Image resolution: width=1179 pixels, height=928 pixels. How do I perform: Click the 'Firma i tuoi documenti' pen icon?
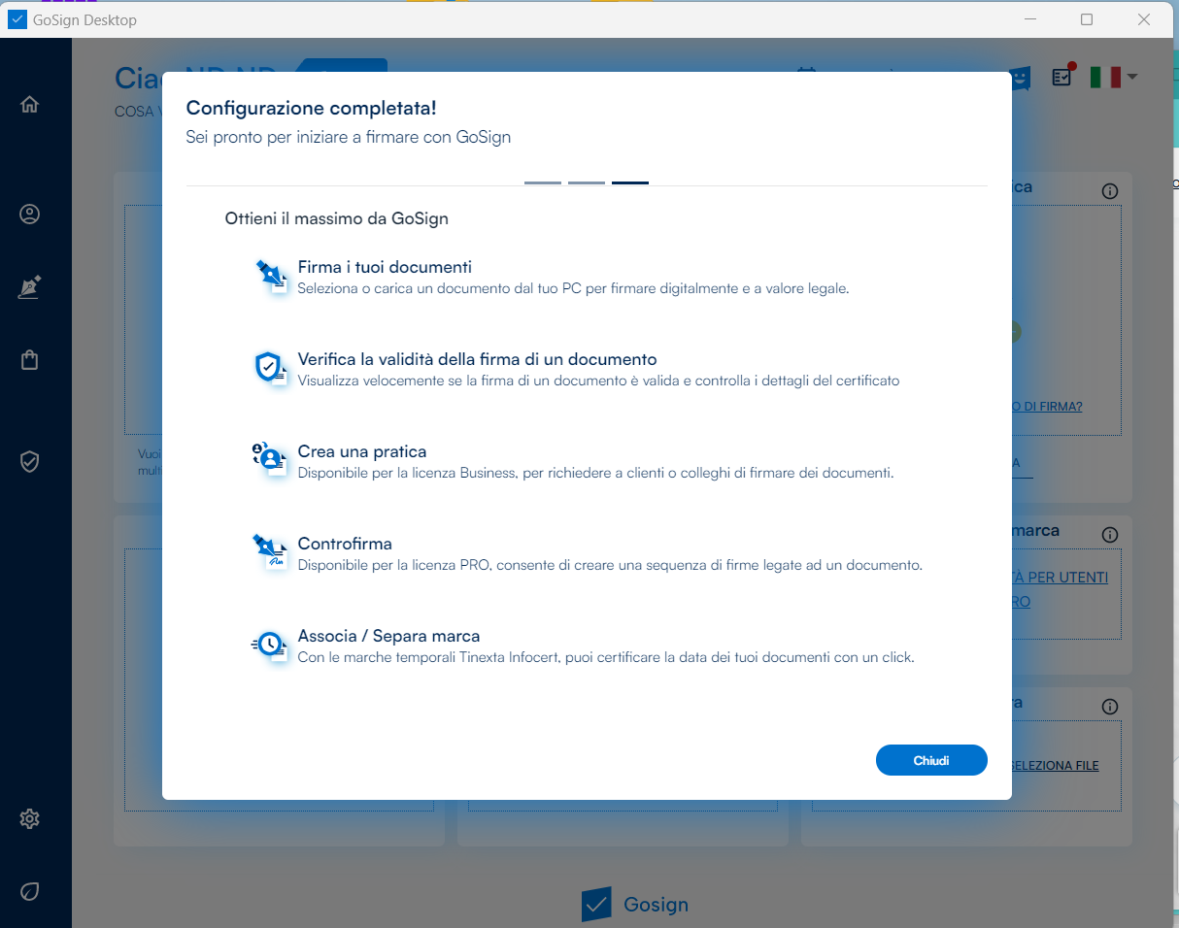271,277
